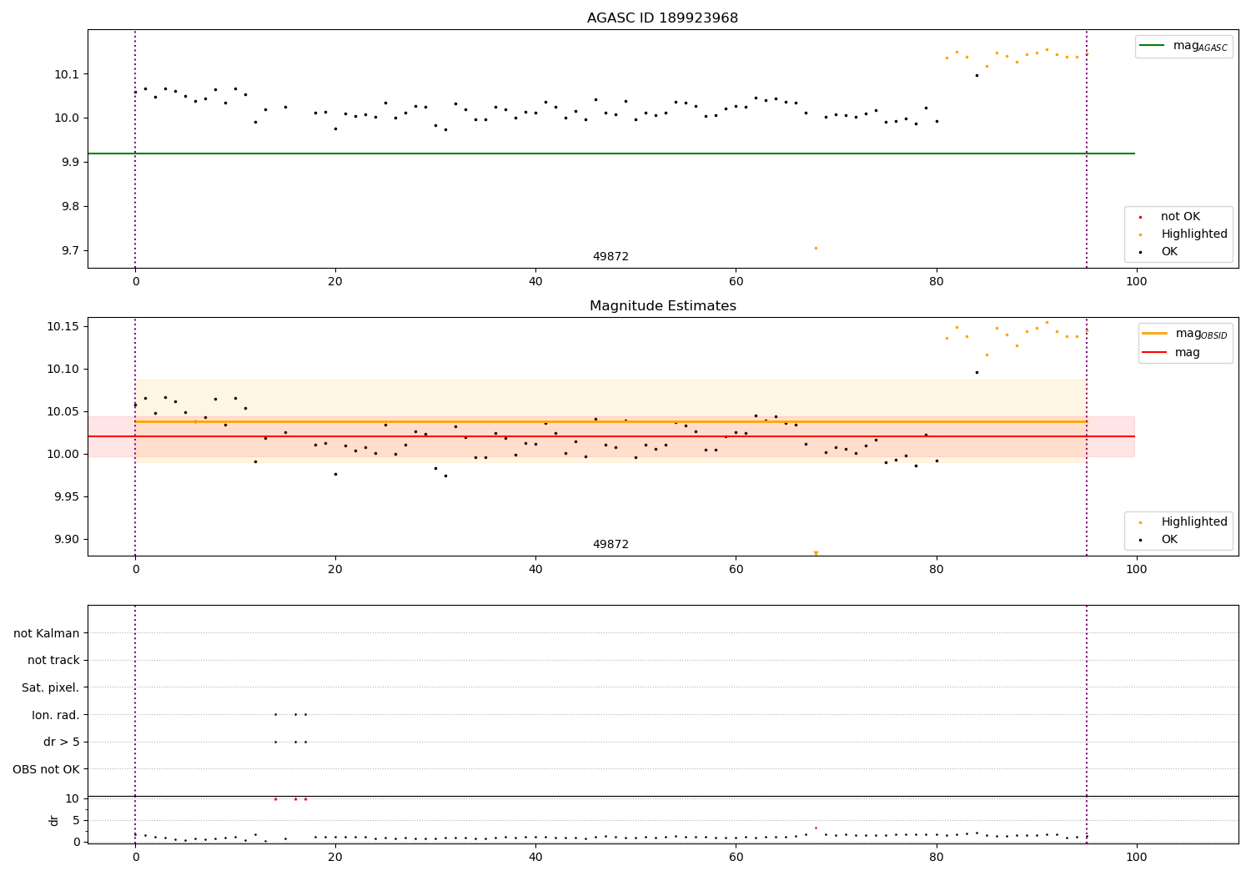Click the "Ion. rad." y-axis label
1251x876 pixels.
[56, 715]
